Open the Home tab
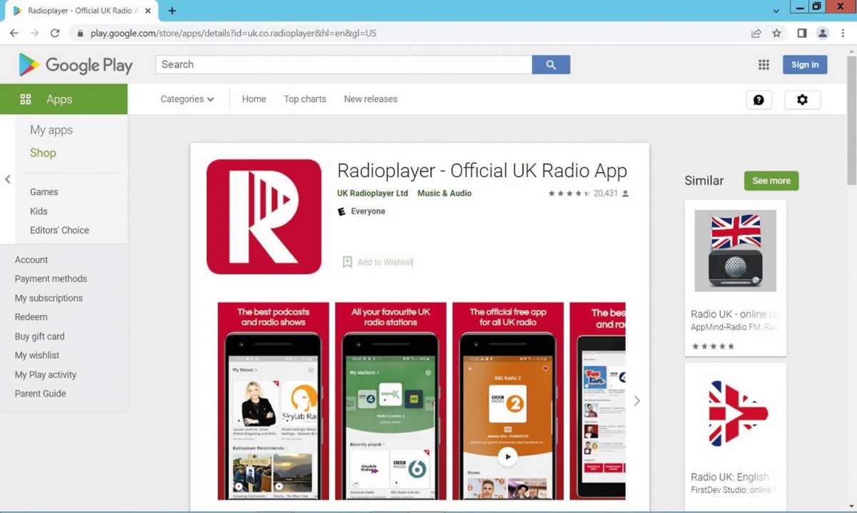 tap(254, 99)
